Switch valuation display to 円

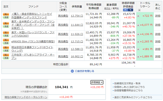click(x=125, y=10)
